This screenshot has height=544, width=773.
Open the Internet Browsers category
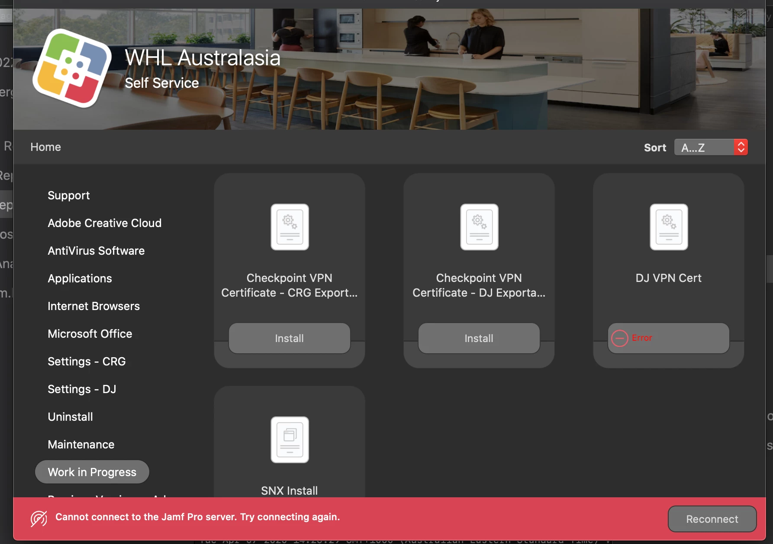[x=93, y=306]
